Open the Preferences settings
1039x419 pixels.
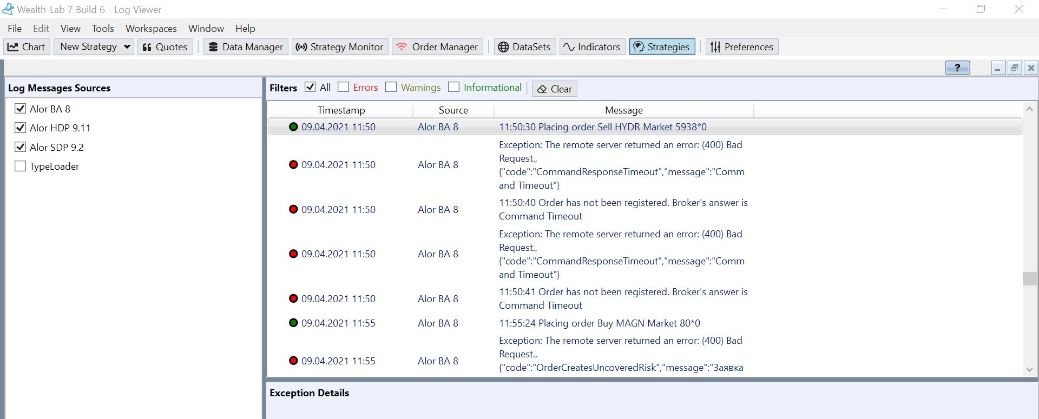point(741,47)
